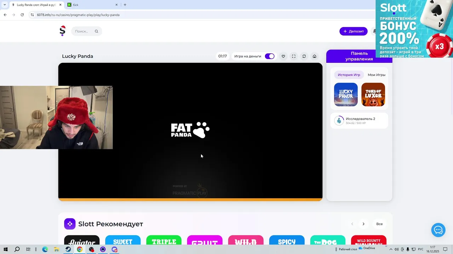Open File Explorer from taskbar
The image size is (453, 254).
point(56,249)
